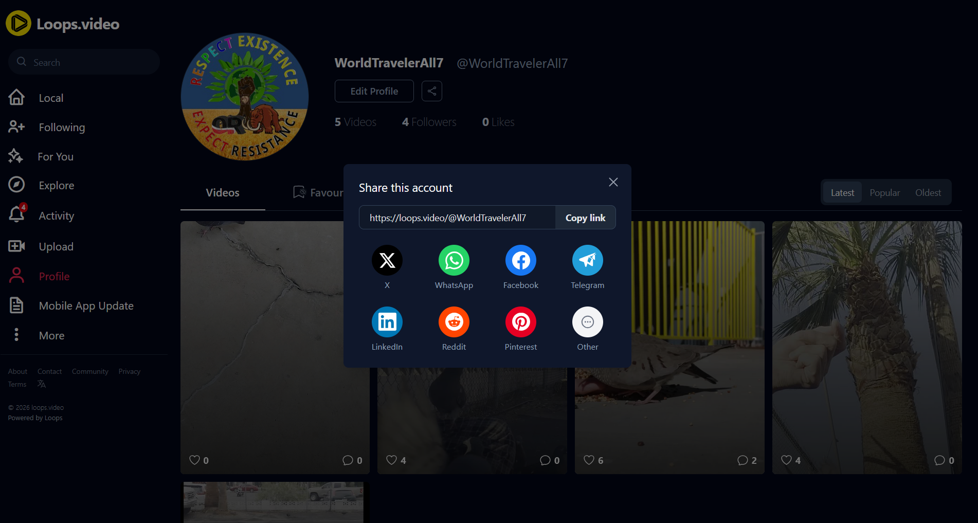Switch video sorting to Latest
Viewport: 978px width, 523px height.
[842, 193]
